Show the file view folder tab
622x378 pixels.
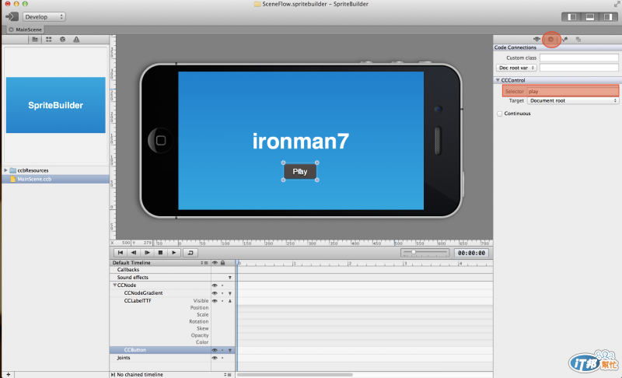click(x=35, y=39)
